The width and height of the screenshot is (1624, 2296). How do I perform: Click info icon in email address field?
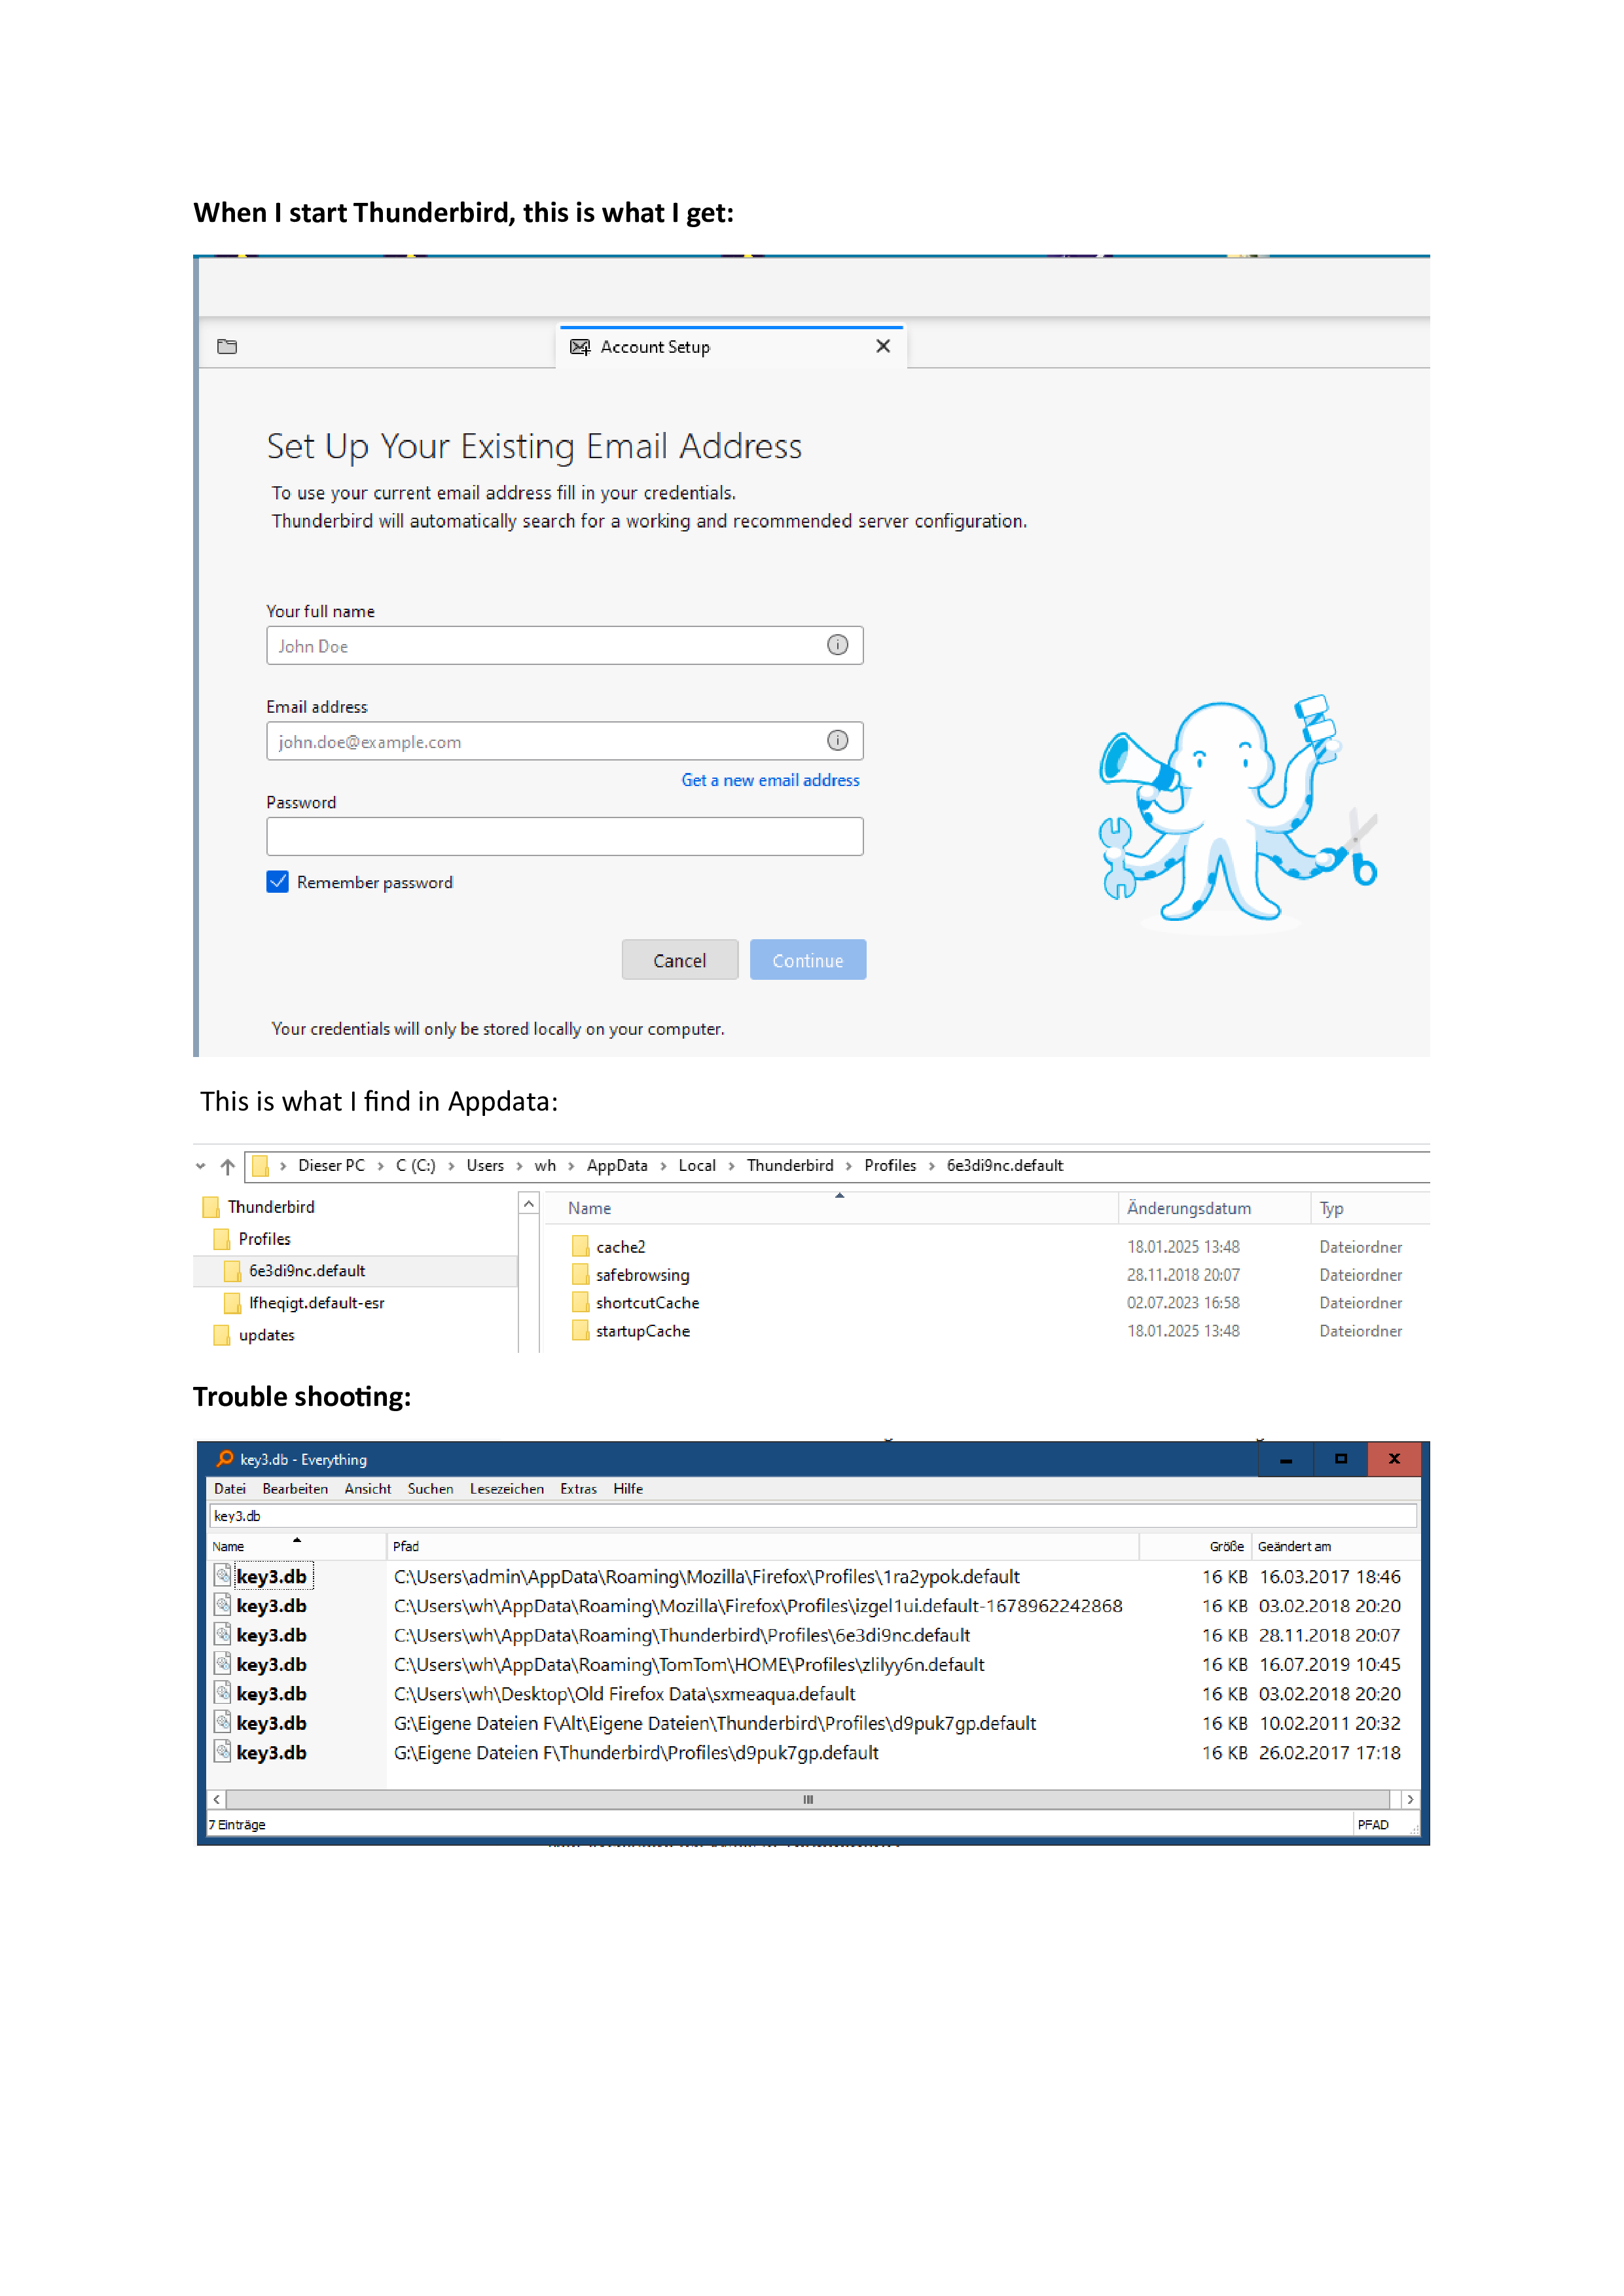click(x=837, y=741)
